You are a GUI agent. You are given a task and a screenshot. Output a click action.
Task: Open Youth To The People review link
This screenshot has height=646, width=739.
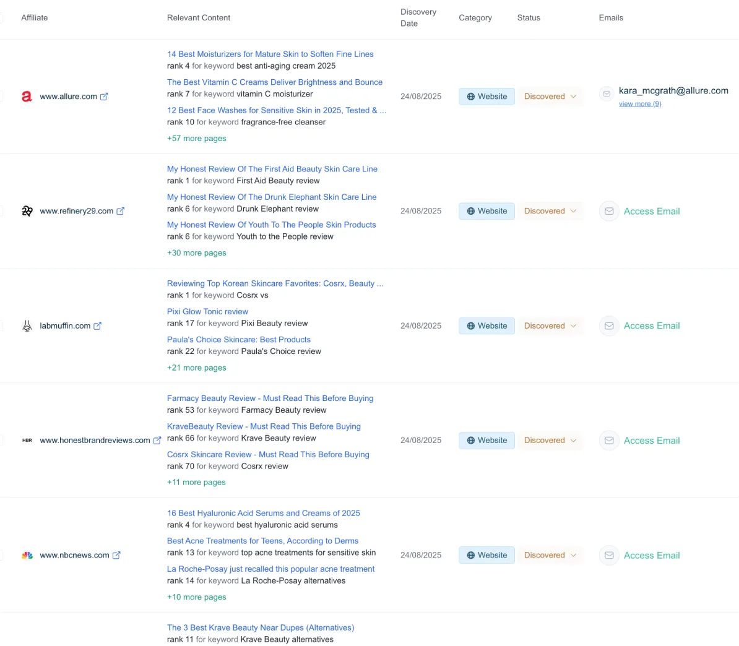click(272, 225)
